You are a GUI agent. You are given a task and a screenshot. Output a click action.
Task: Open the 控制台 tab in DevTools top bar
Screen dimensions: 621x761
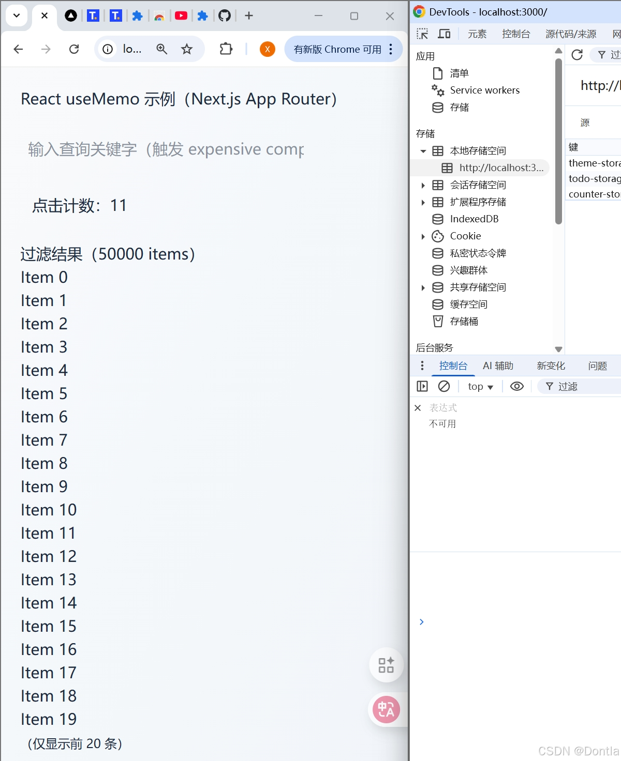pos(516,34)
